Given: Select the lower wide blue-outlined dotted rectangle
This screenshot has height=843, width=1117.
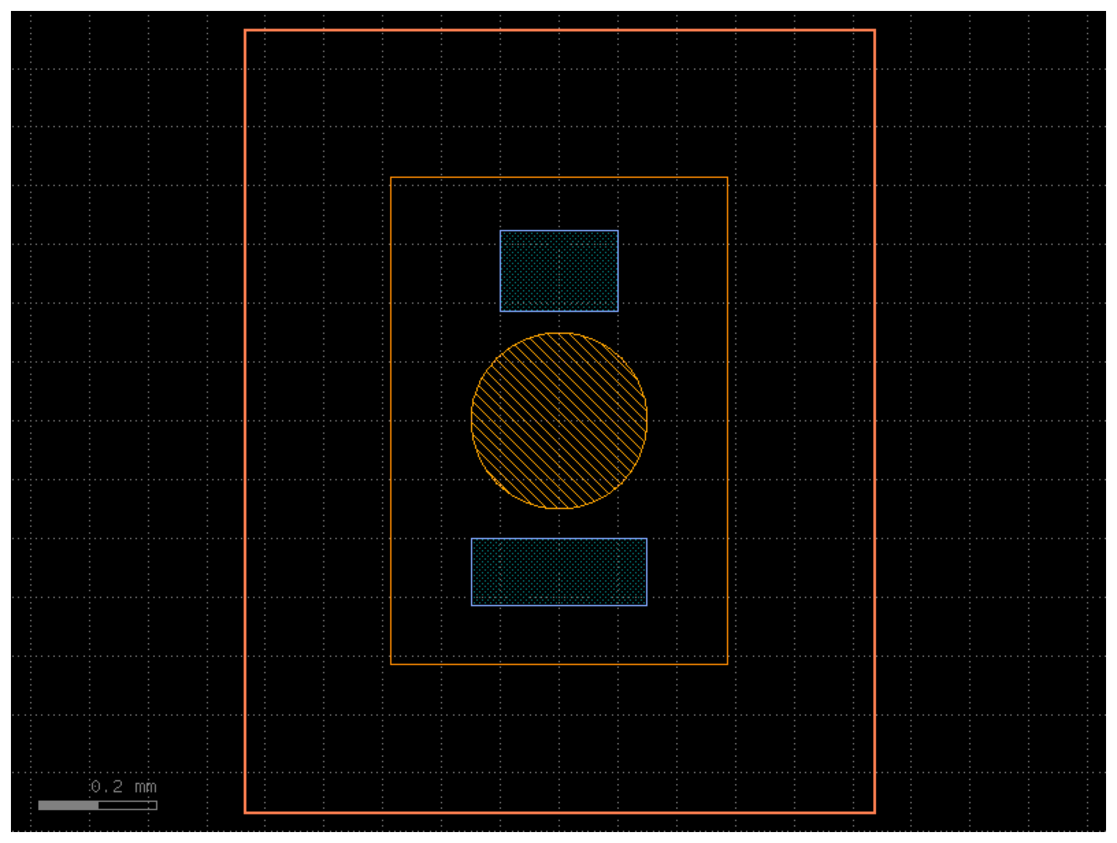Looking at the screenshot, I should pos(559,572).
